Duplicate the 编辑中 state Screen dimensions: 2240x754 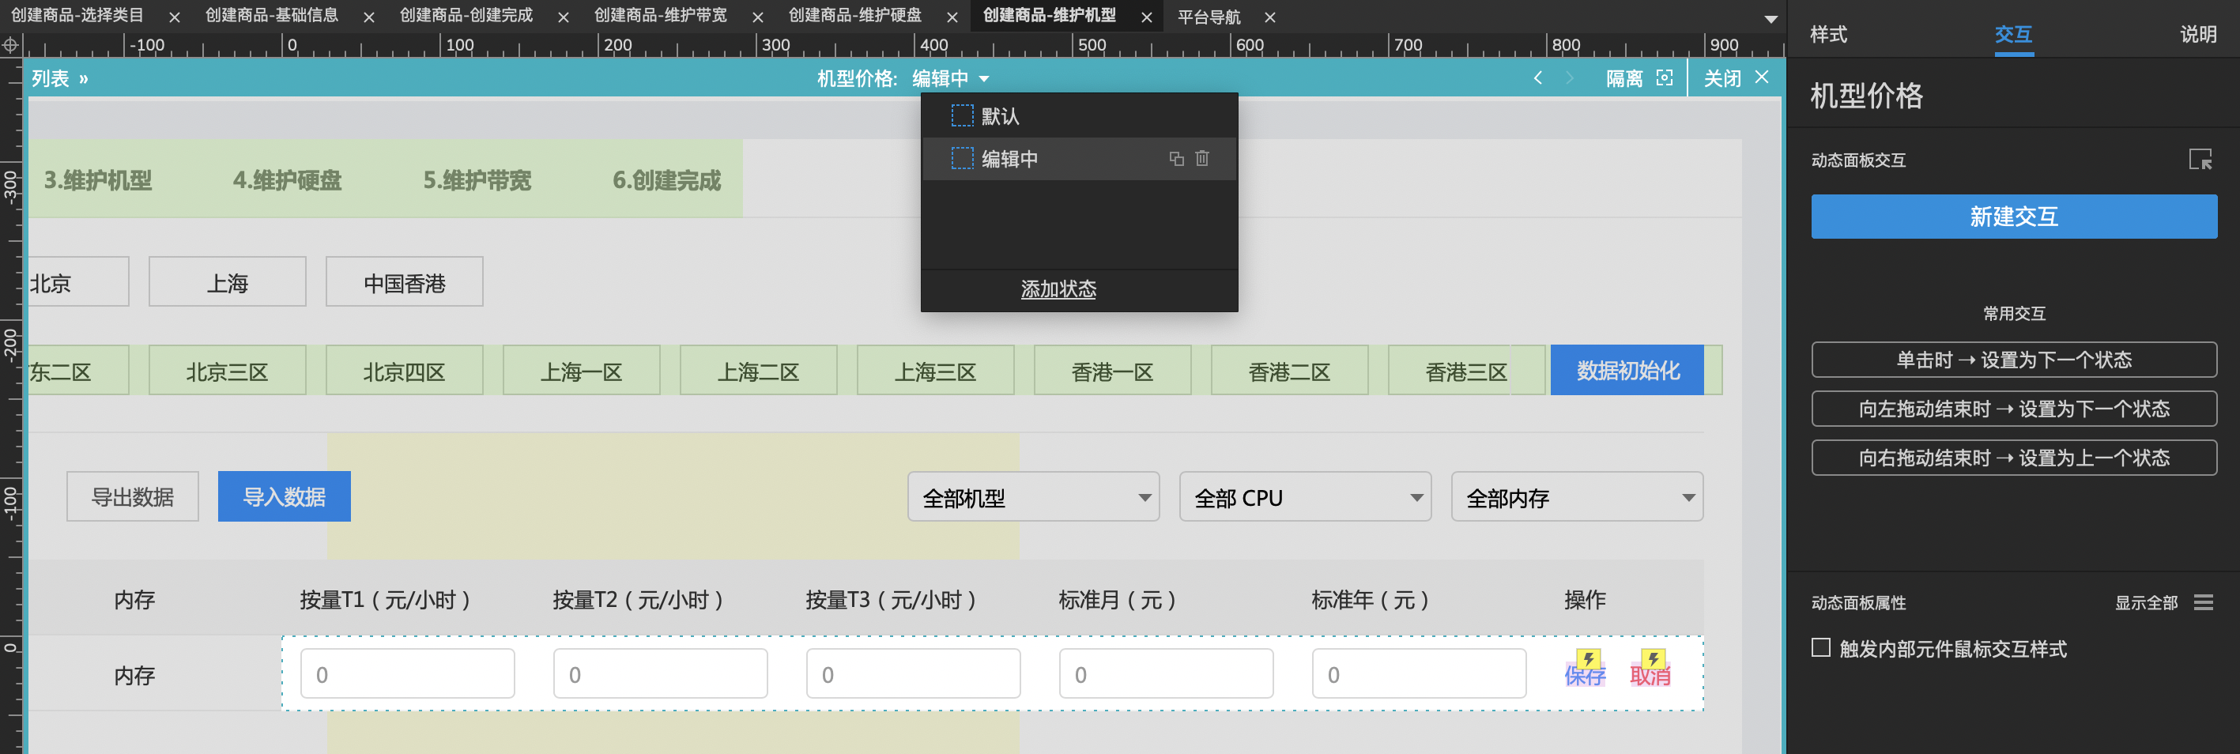pos(1177,158)
